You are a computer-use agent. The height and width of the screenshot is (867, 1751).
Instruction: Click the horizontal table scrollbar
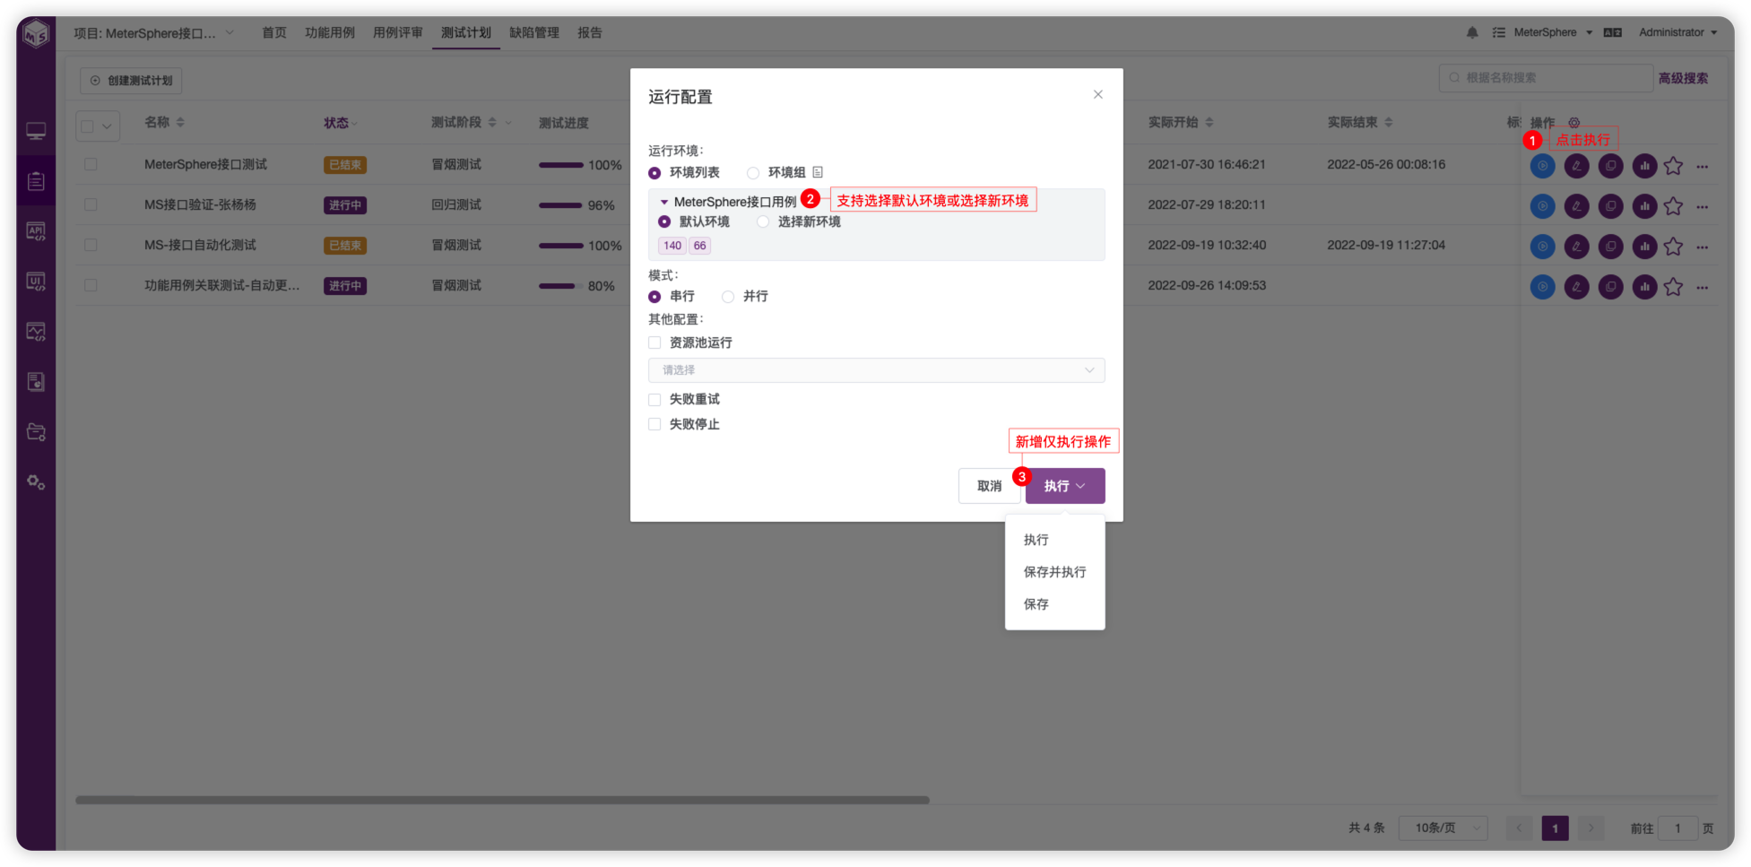[502, 800]
